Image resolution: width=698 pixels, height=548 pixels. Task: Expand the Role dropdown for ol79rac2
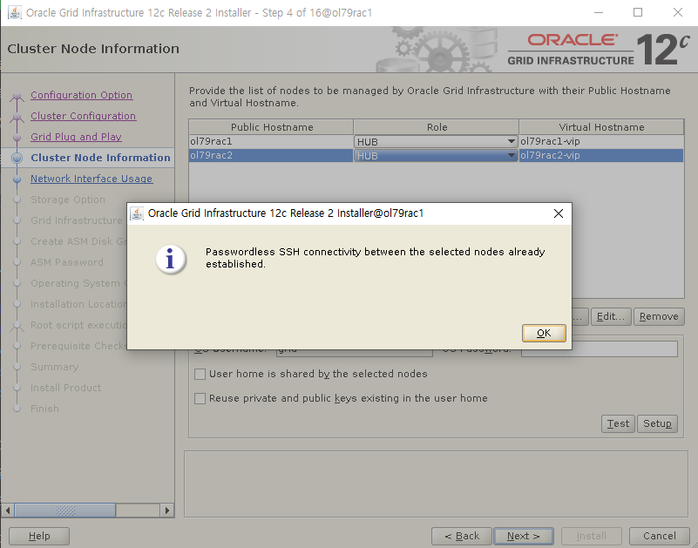[x=511, y=155]
